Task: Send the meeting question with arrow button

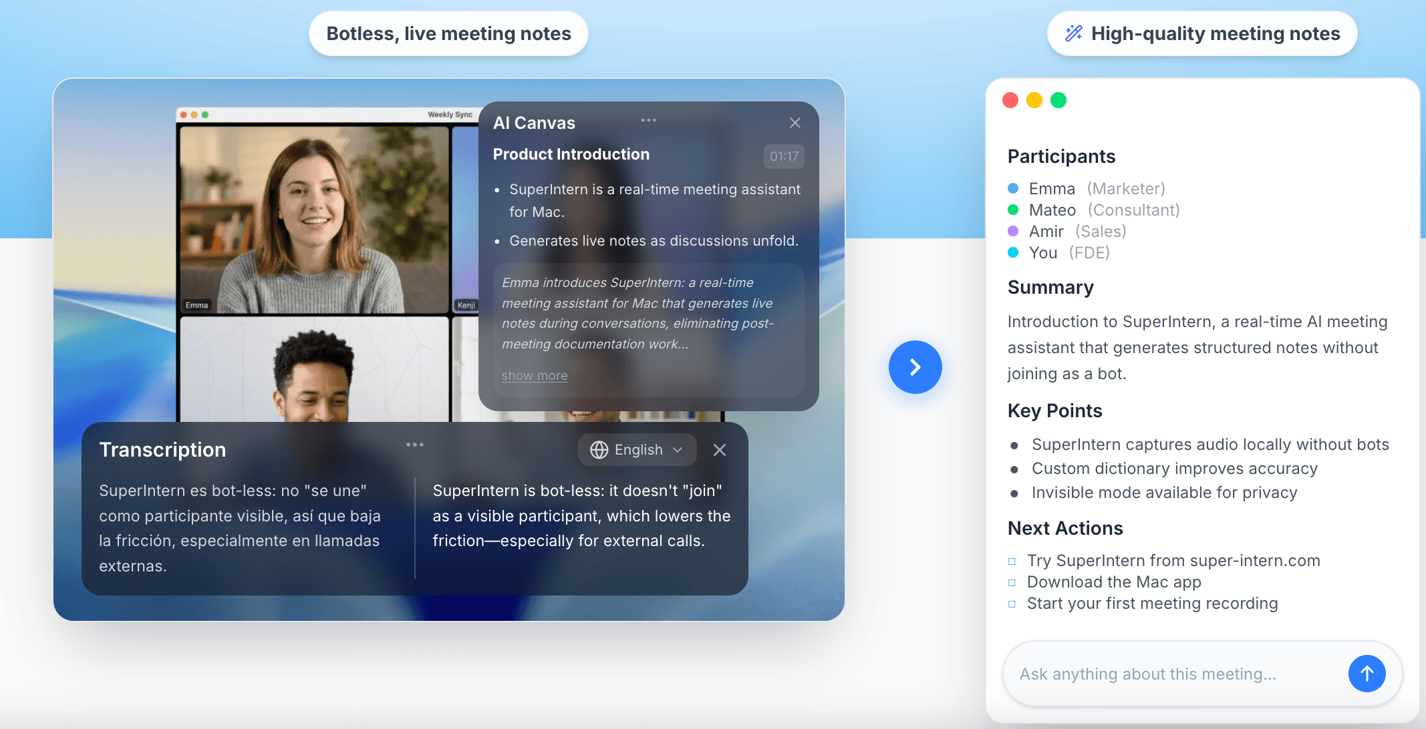Action: (x=1367, y=674)
